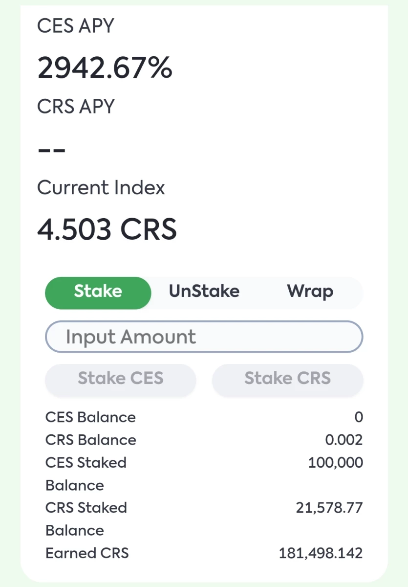Click the CES Balance value 0
Viewport: 408px width, 587px height.
click(x=359, y=417)
